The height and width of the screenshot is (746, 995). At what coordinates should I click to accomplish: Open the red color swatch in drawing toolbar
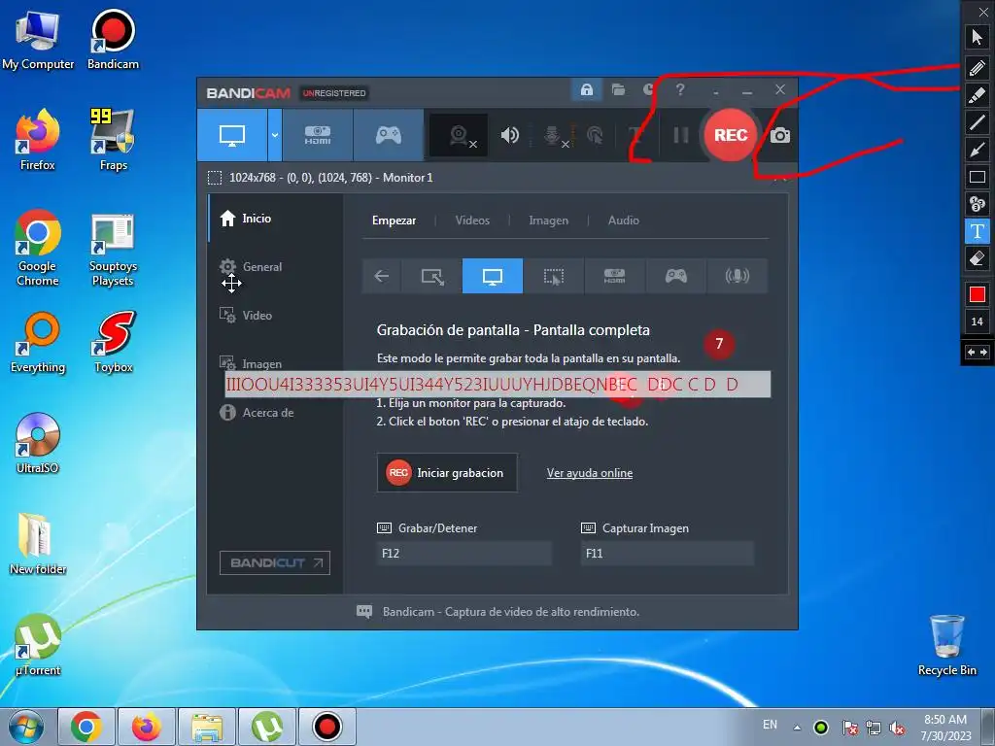point(978,294)
